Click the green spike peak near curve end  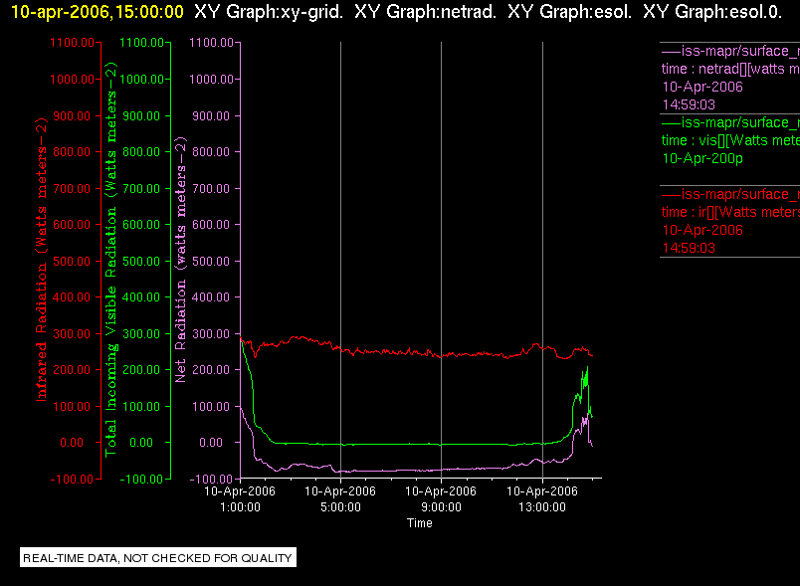(x=588, y=367)
